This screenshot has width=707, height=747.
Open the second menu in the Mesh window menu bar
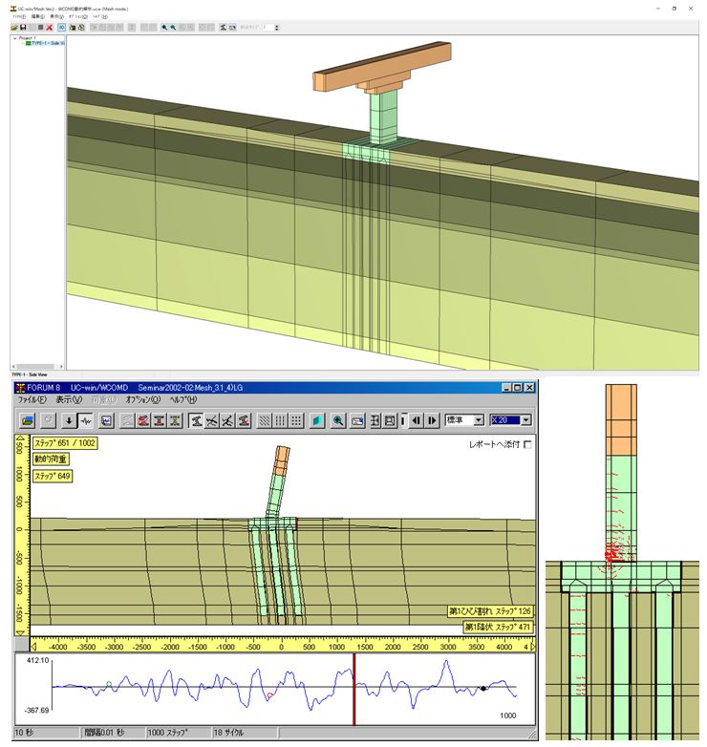click(x=38, y=16)
